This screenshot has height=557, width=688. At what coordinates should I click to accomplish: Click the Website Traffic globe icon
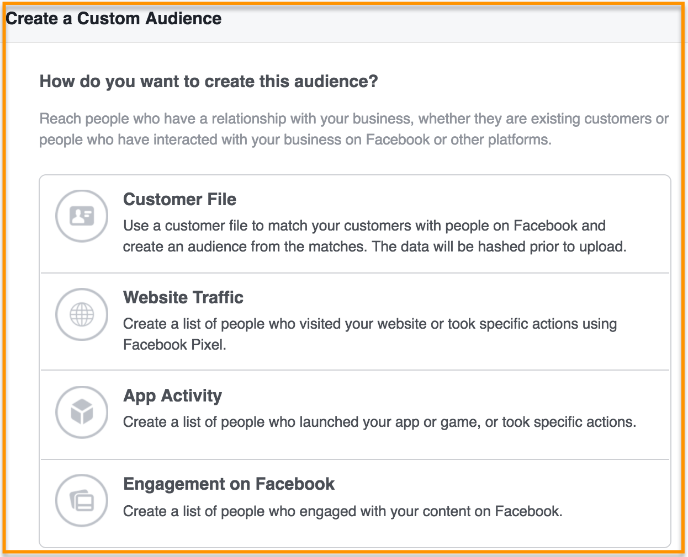point(82,314)
